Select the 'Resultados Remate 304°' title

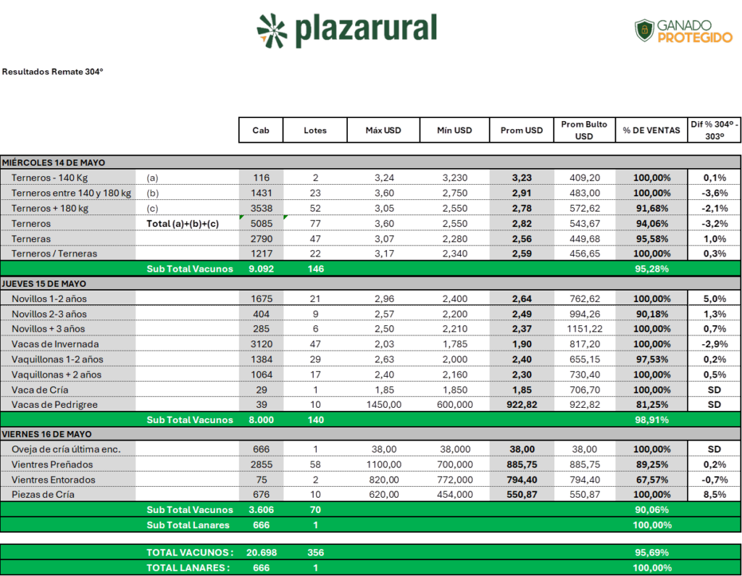(x=52, y=72)
